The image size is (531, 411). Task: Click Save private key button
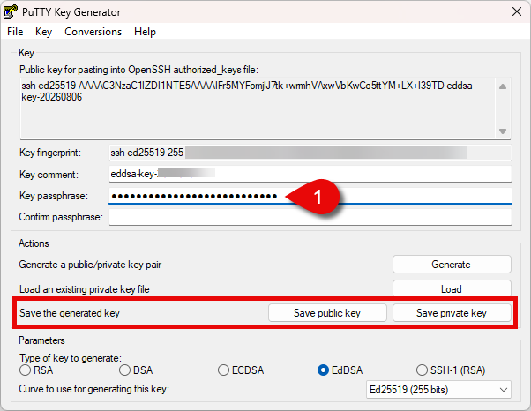(x=452, y=313)
